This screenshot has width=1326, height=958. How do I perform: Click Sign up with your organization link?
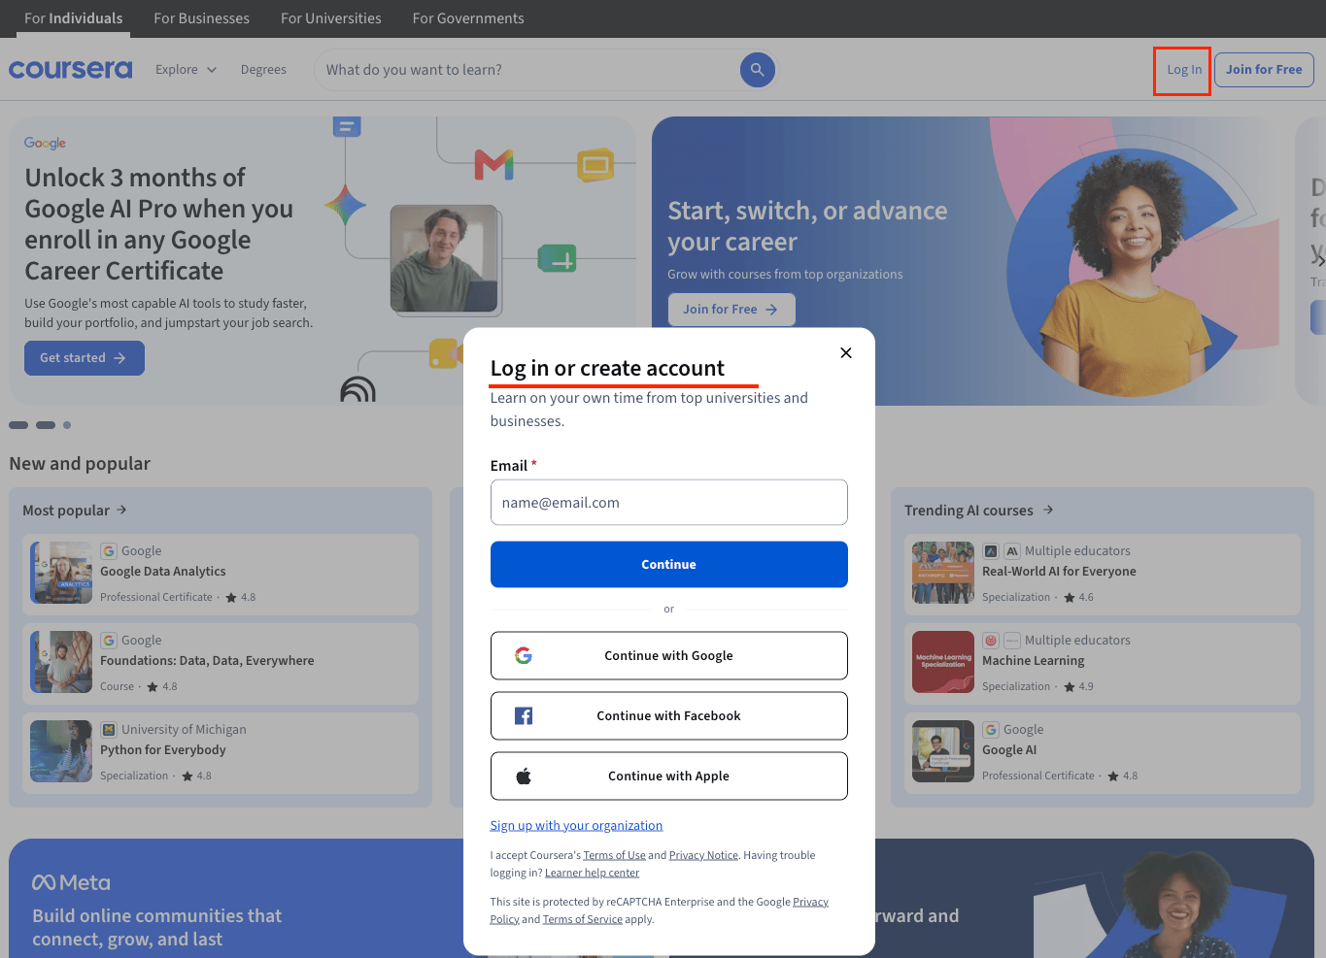coord(576,826)
